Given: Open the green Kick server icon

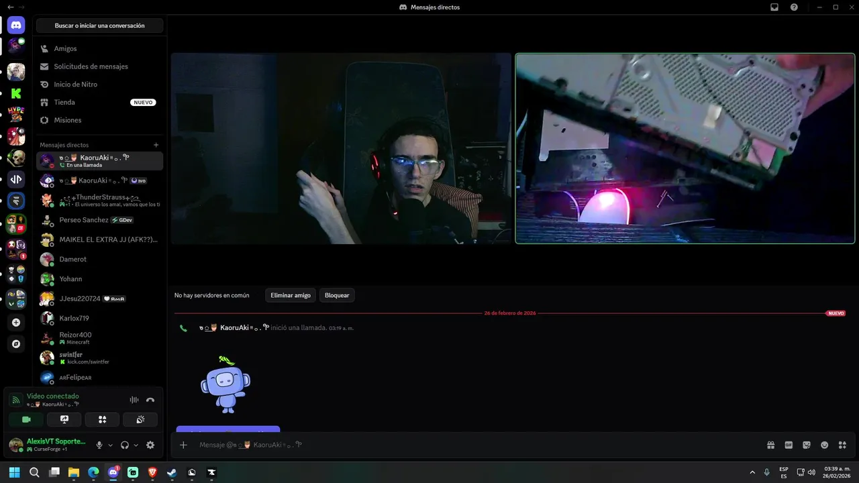Looking at the screenshot, I should click(16, 93).
